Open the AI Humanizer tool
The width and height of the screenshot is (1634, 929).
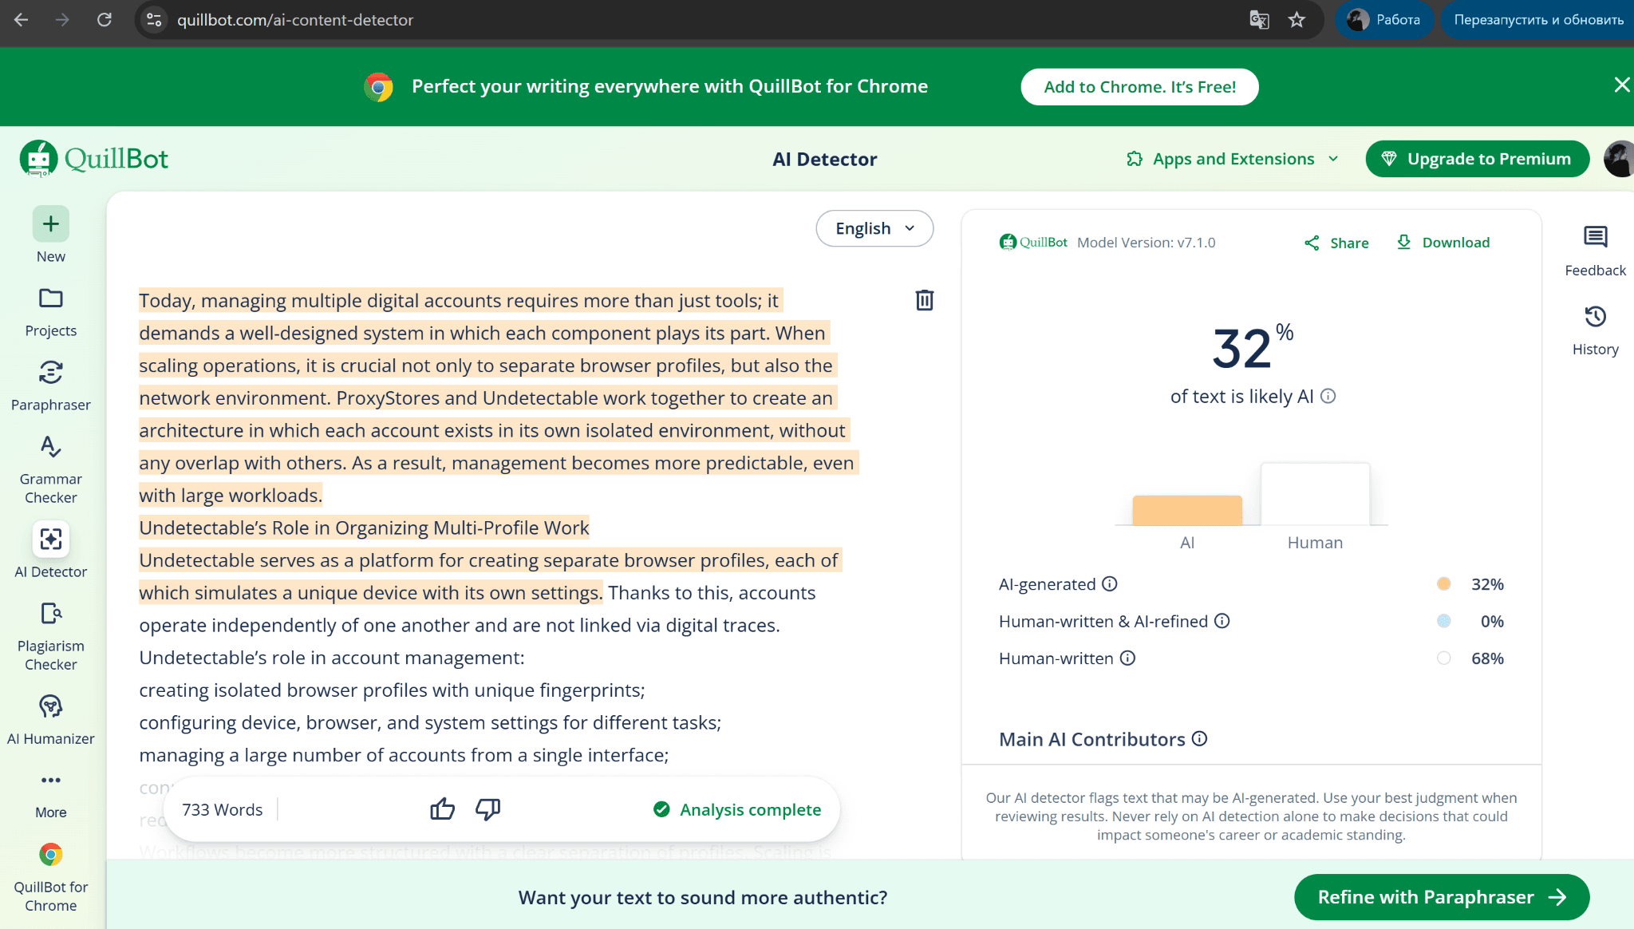pyautogui.click(x=51, y=719)
